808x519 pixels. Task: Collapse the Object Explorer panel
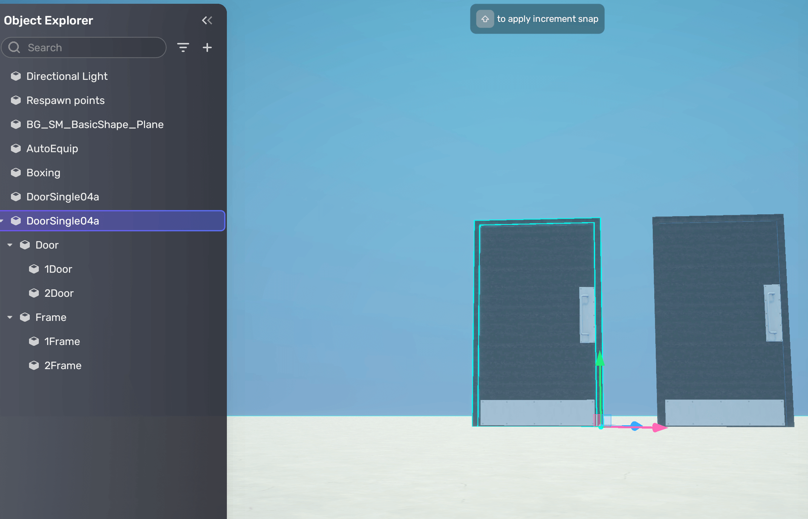tap(207, 20)
